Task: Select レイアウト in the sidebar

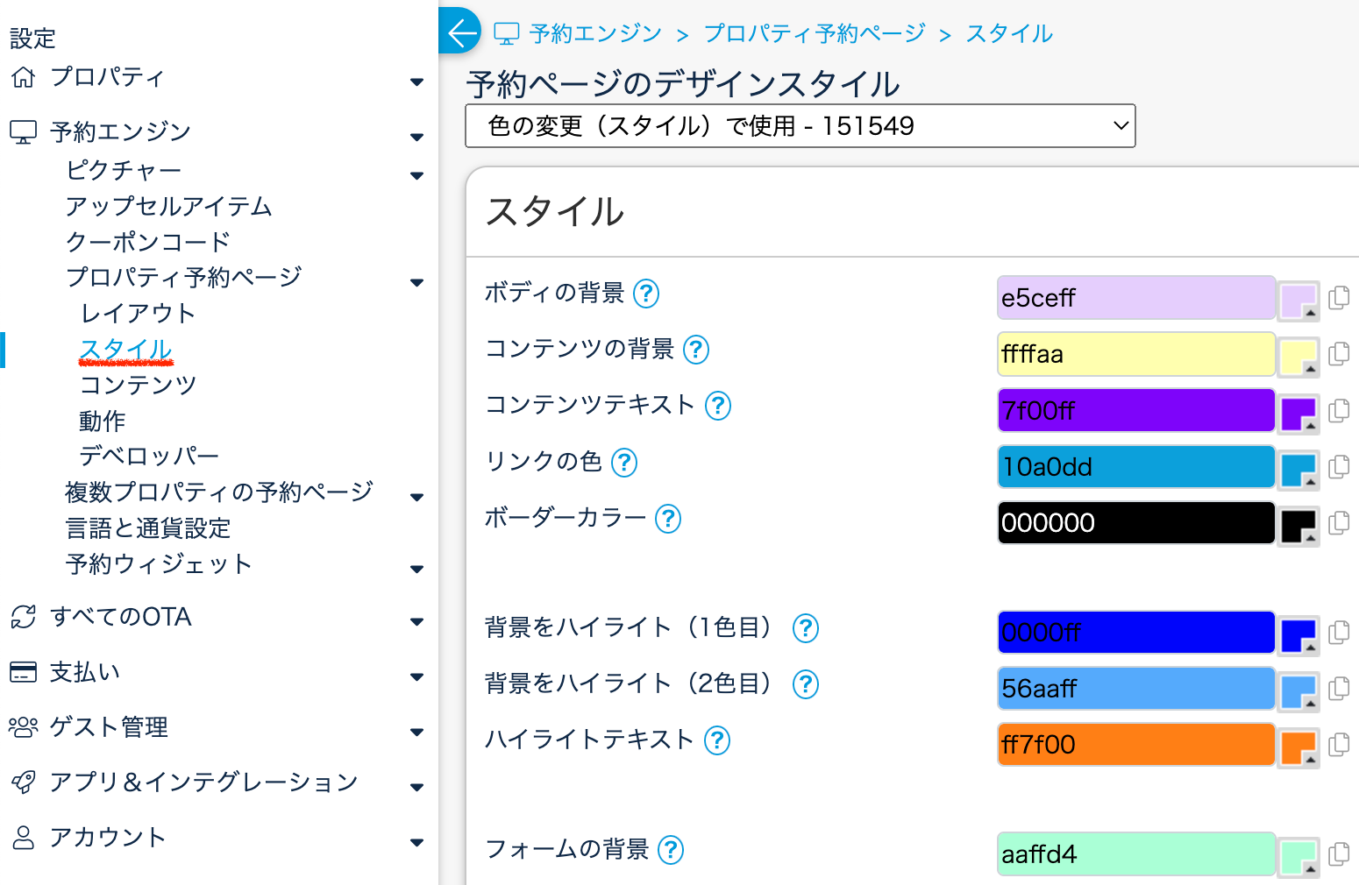Action: [x=138, y=314]
